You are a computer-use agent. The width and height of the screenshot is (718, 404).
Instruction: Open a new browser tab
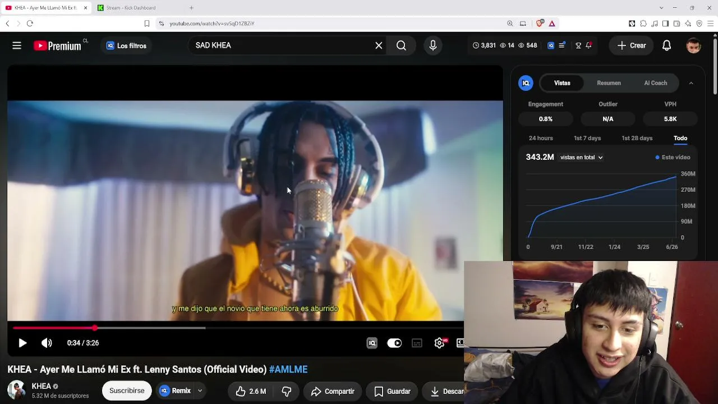pos(191,8)
